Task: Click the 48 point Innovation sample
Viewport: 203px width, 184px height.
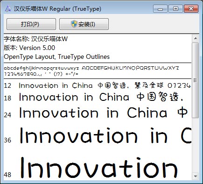Action: [99, 168]
